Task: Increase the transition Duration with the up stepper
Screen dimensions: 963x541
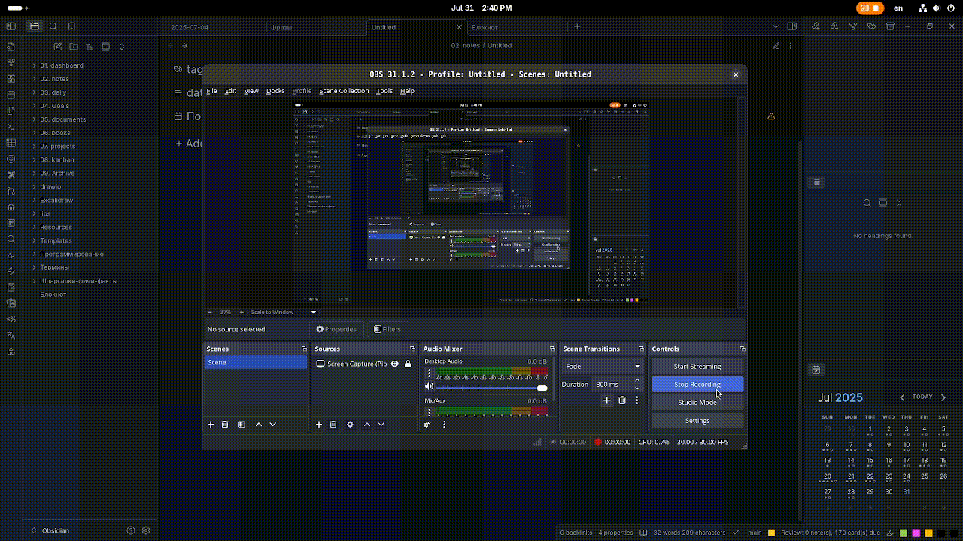Action: [x=637, y=381]
